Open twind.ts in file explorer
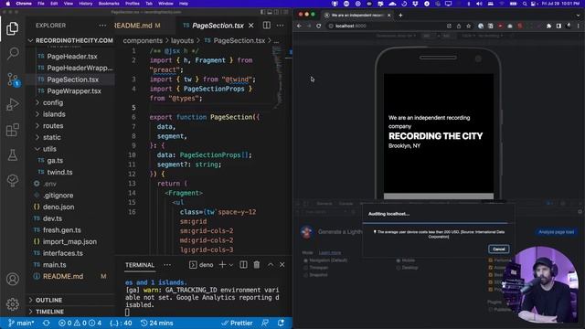Screen dimensions: 585x329 [59, 172]
